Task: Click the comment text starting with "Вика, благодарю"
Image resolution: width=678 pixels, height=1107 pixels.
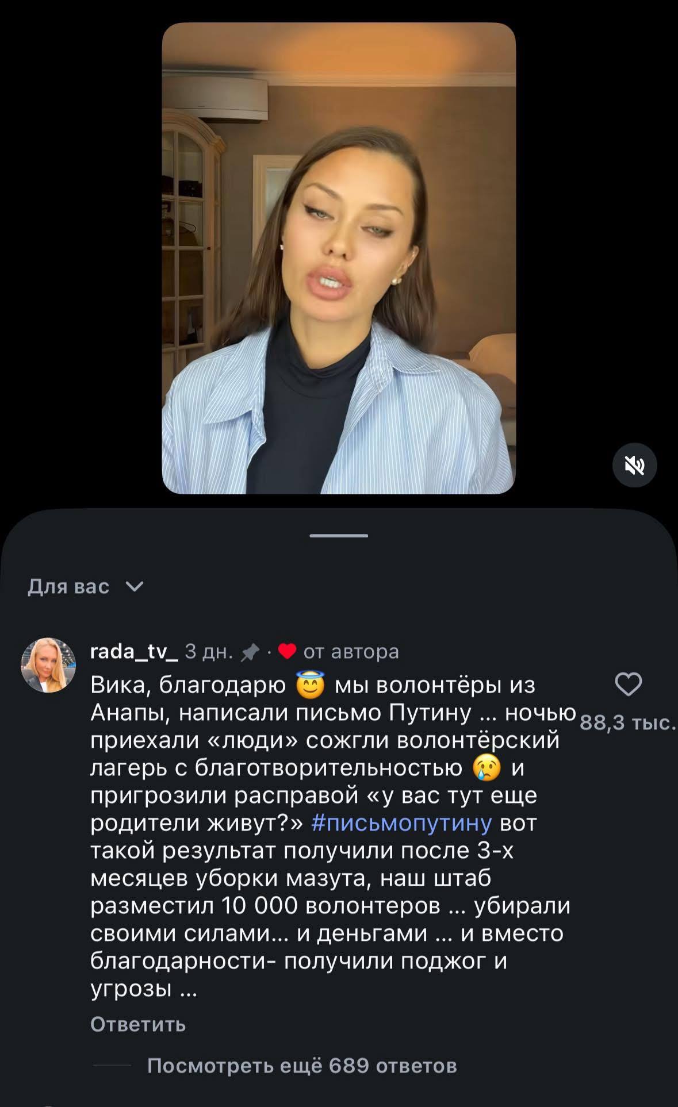Action: (x=322, y=851)
